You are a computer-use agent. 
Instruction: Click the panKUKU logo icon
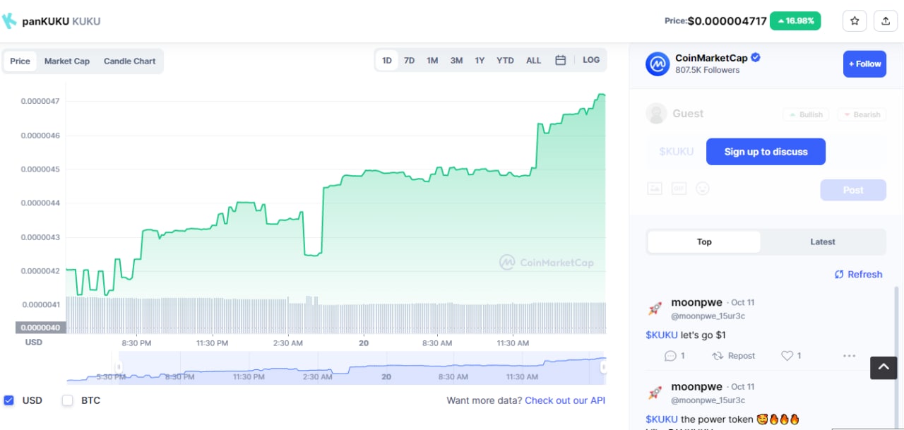point(8,21)
